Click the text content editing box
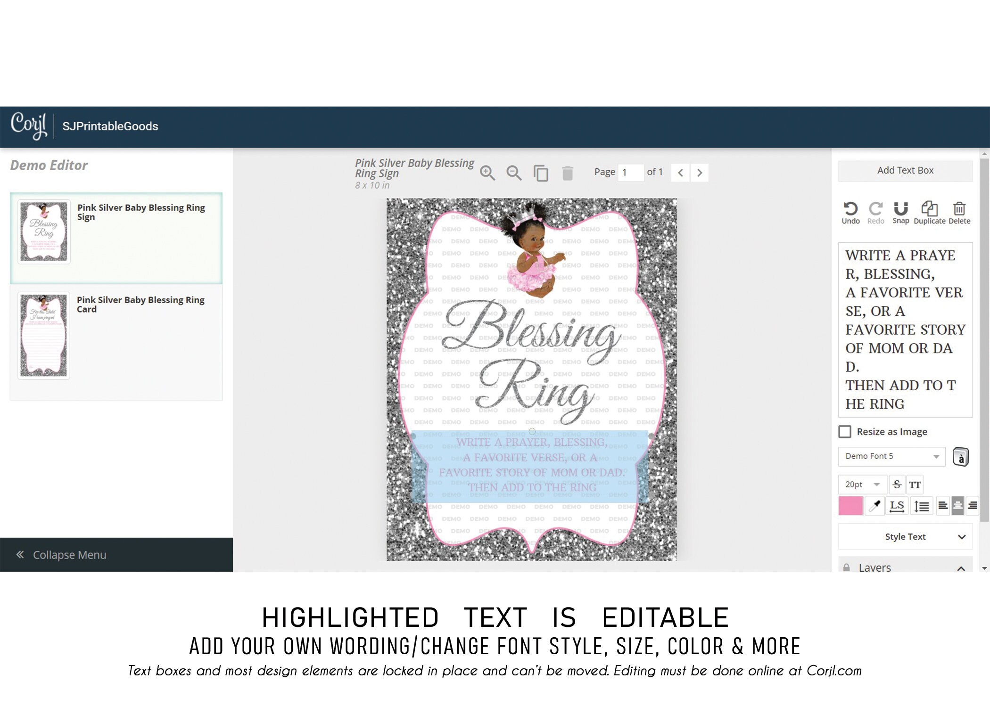Screen dimensions: 990x707 tap(905, 329)
